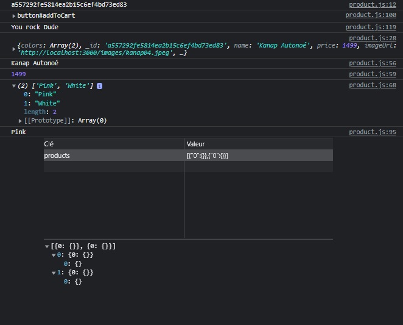Collapse the ['Pink', 'White'] array
Image resolution: width=403 pixels, height=325 pixels.
click(13, 86)
